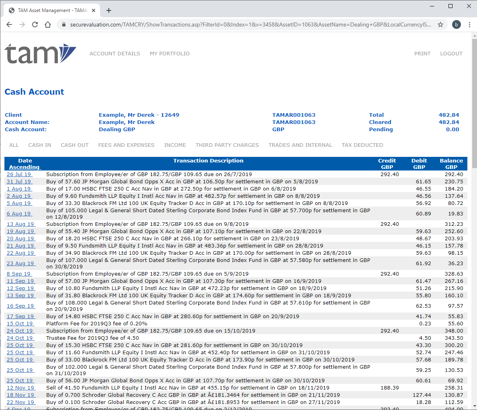The image size is (477, 410).
Task: Click the Pending value 0.00
Action: pyautogui.click(x=453, y=130)
